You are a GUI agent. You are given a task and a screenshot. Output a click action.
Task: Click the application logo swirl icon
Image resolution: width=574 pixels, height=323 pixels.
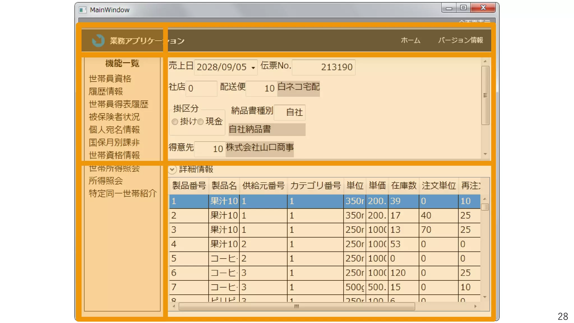click(x=98, y=41)
